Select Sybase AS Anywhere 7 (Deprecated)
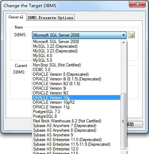The image size is (149, 154). (76, 126)
